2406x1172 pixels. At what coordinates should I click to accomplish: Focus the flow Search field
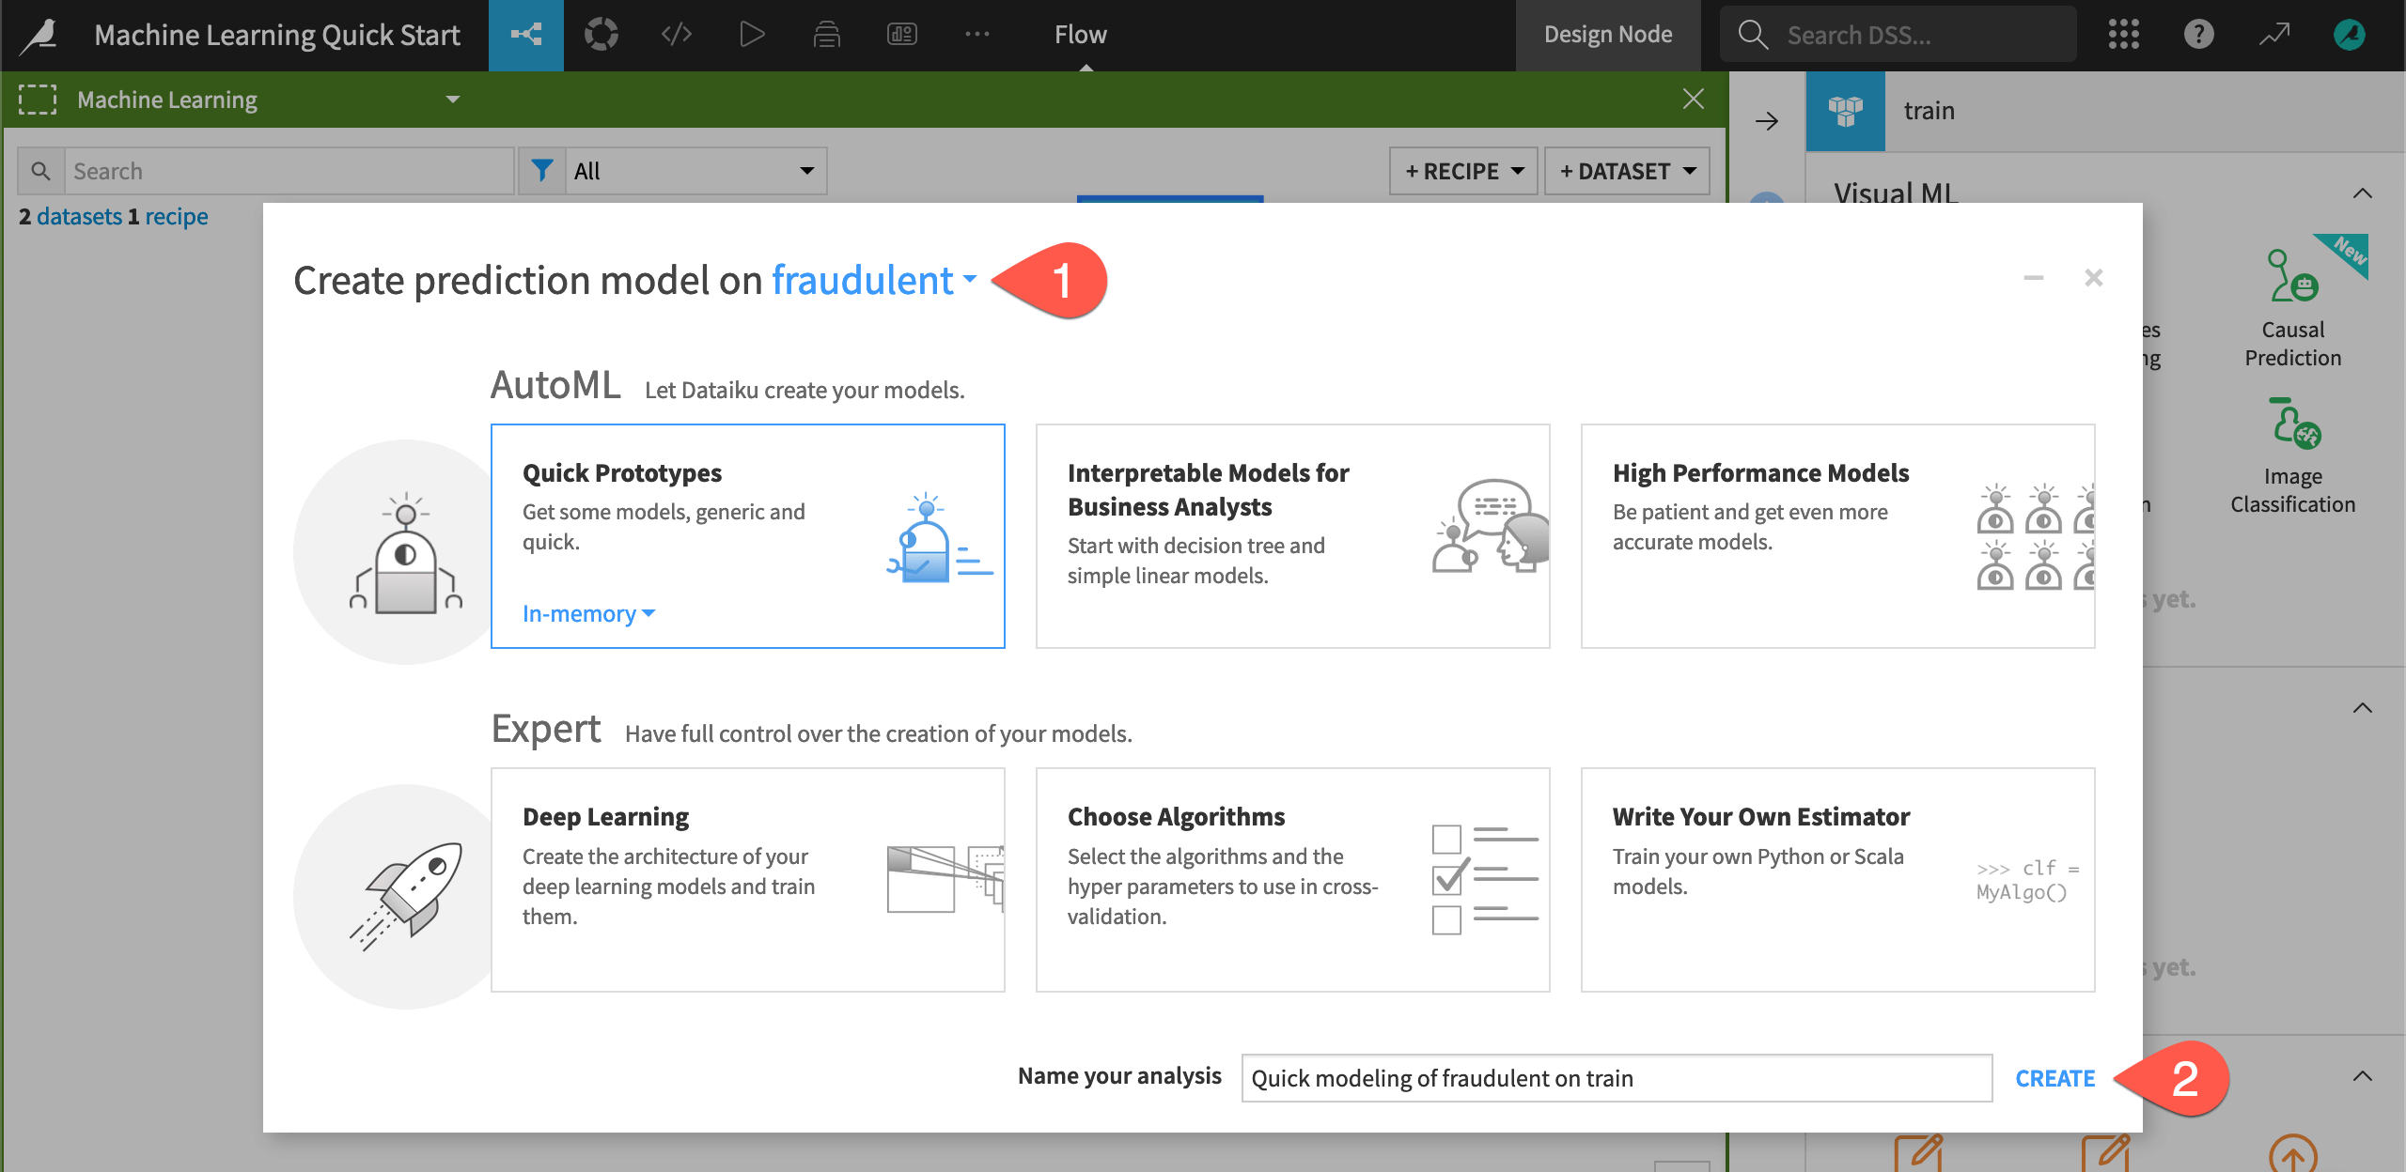tap(289, 171)
